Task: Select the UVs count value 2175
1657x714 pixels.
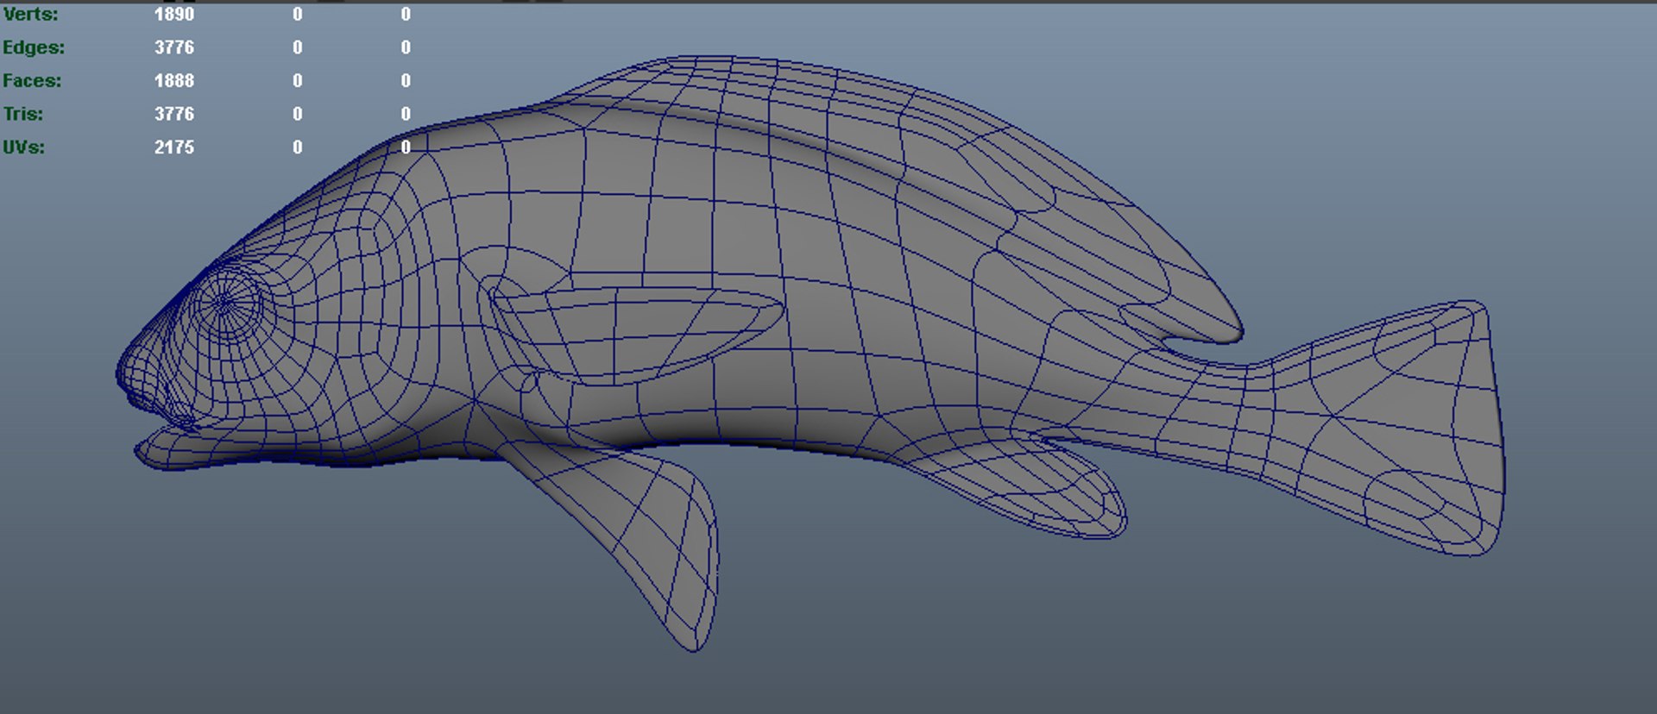Action: [174, 147]
